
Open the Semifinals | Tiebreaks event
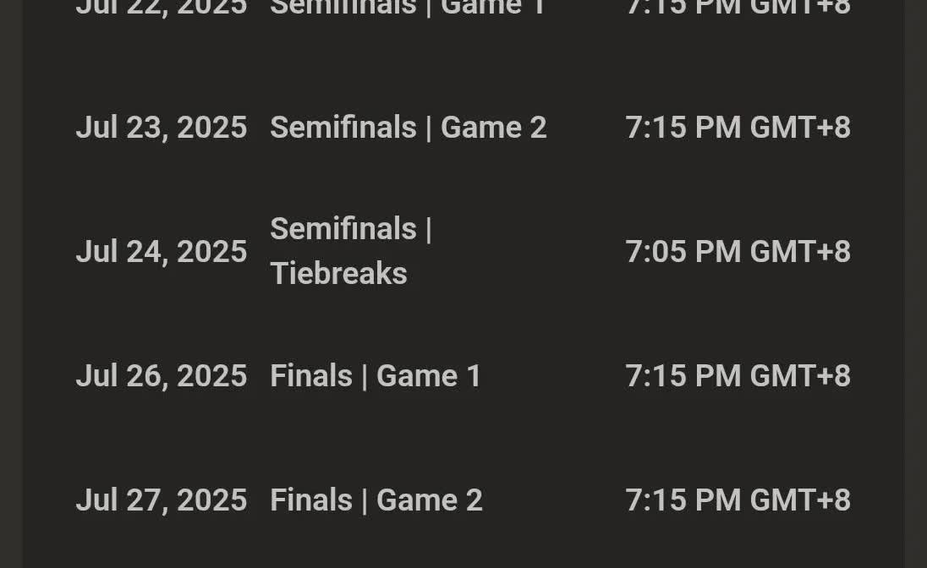pyautogui.click(x=350, y=251)
